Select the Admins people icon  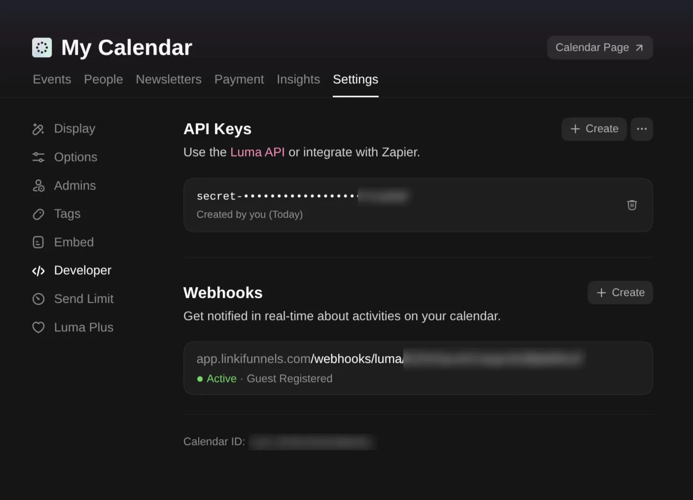click(38, 186)
